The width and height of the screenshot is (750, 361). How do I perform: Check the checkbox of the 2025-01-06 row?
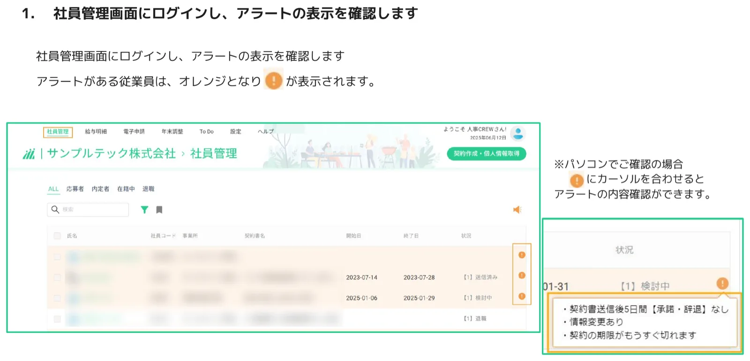[x=57, y=298]
